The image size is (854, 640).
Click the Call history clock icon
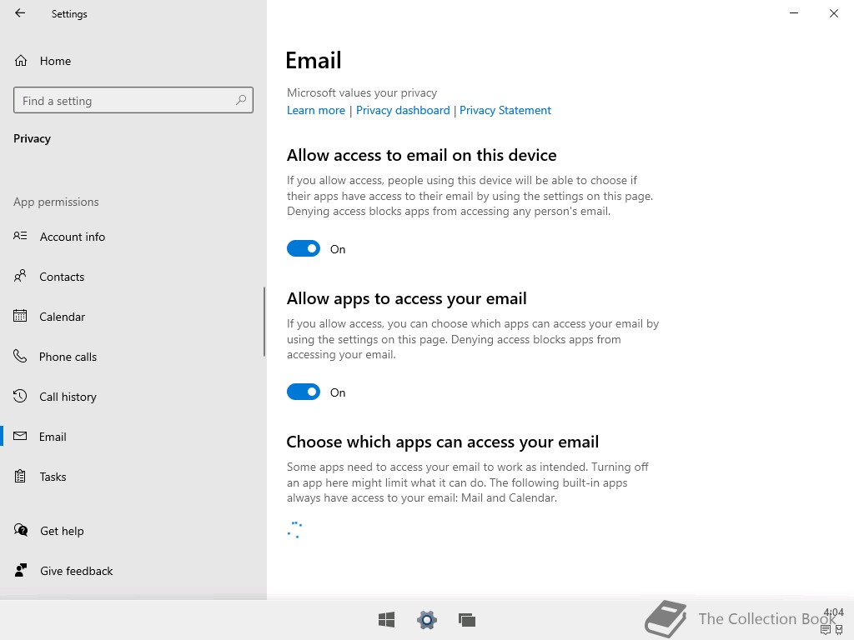tap(20, 396)
